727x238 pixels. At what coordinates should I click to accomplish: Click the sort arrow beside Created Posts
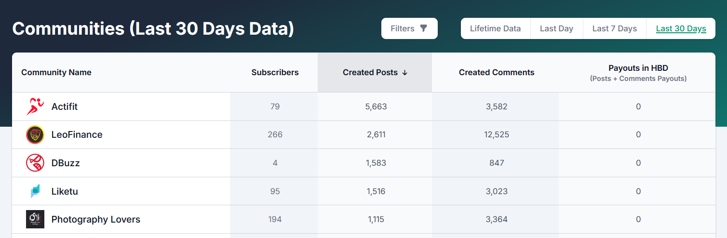click(x=405, y=73)
